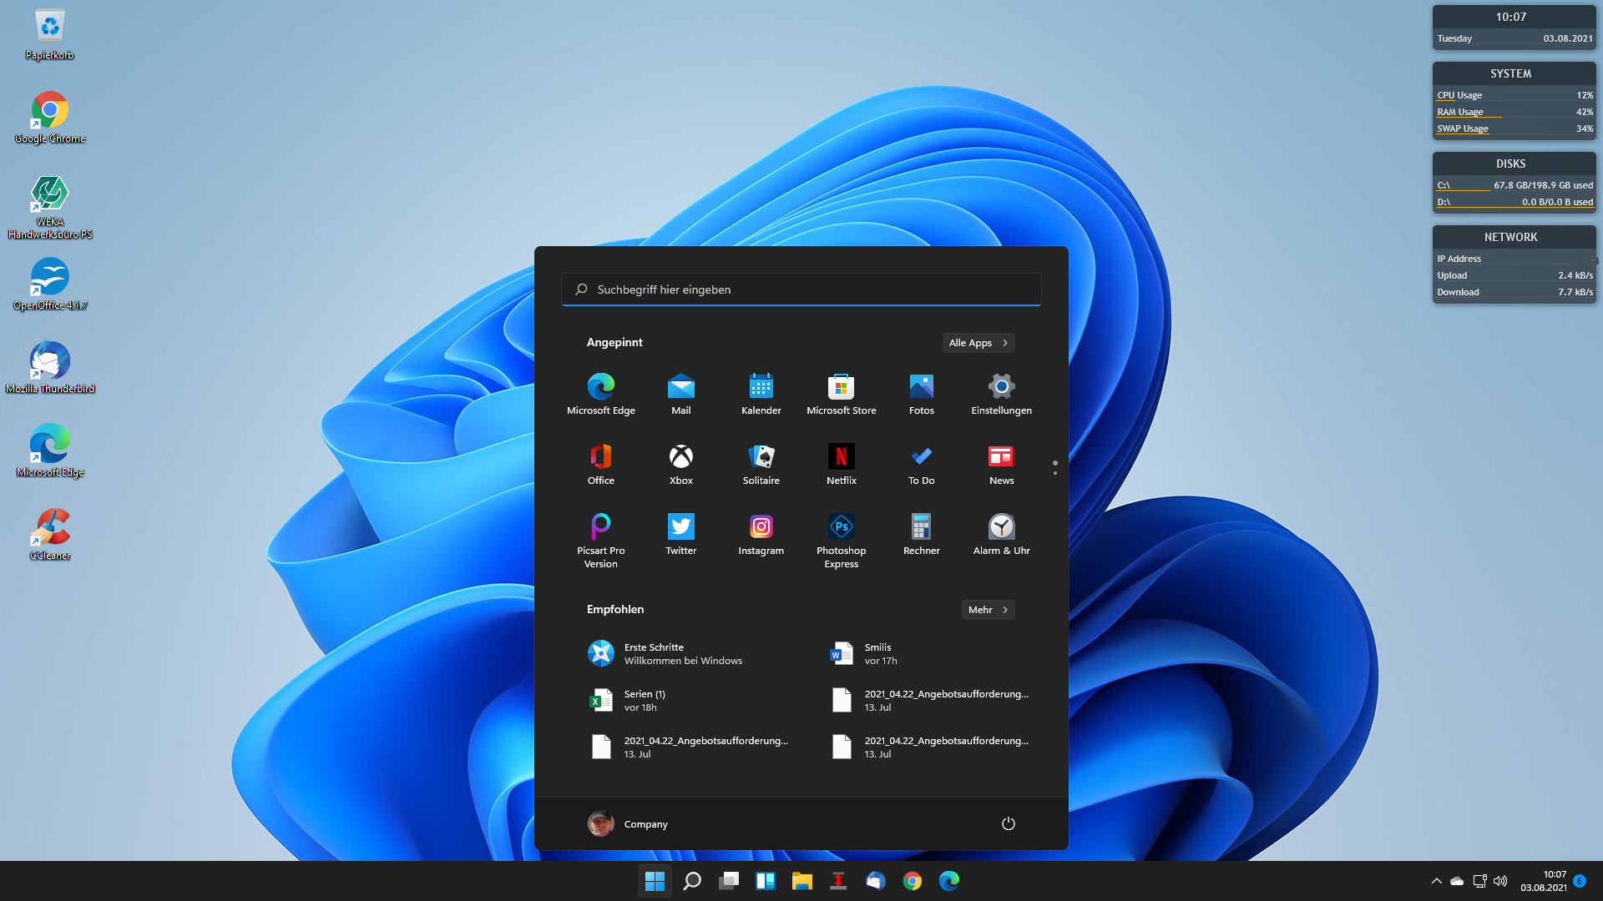The height and width of the screenshot is (901, 1603).
Task: Open notification center badge
Action: (x=1580, y=881)
